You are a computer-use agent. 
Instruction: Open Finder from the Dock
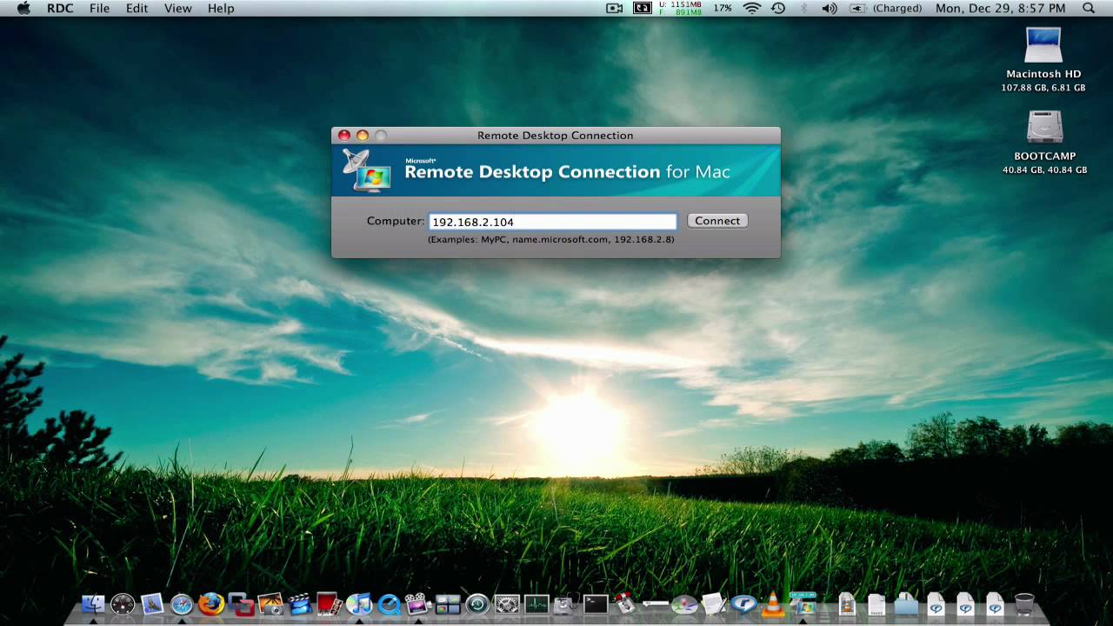pyautogui.click(x=93, y=603)
